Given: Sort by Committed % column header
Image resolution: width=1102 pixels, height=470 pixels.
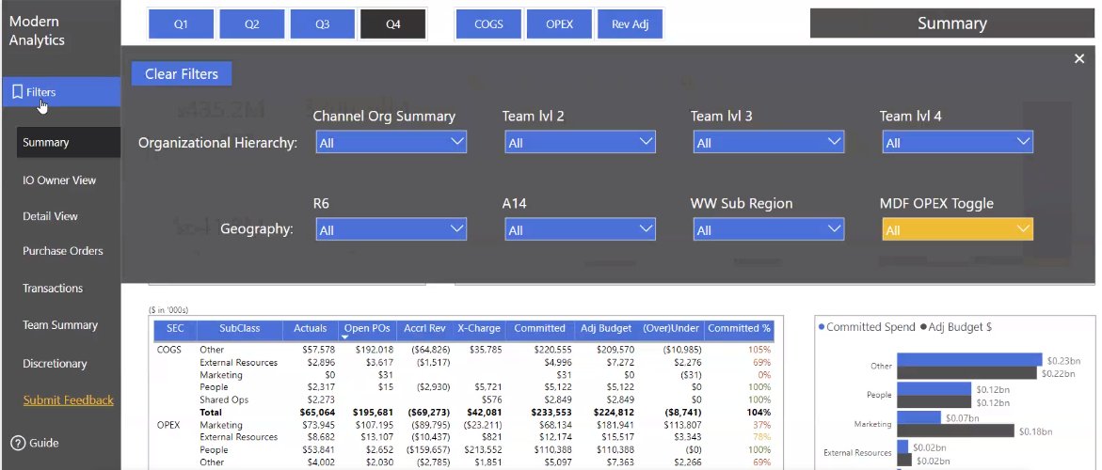Looking at the screenshot, I should (739, 328).
